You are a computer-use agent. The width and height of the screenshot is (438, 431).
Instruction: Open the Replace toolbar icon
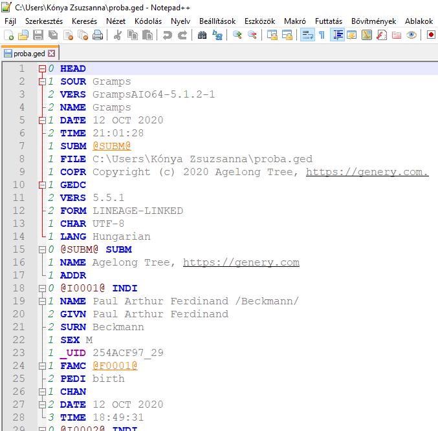click(x=217, y=36)
